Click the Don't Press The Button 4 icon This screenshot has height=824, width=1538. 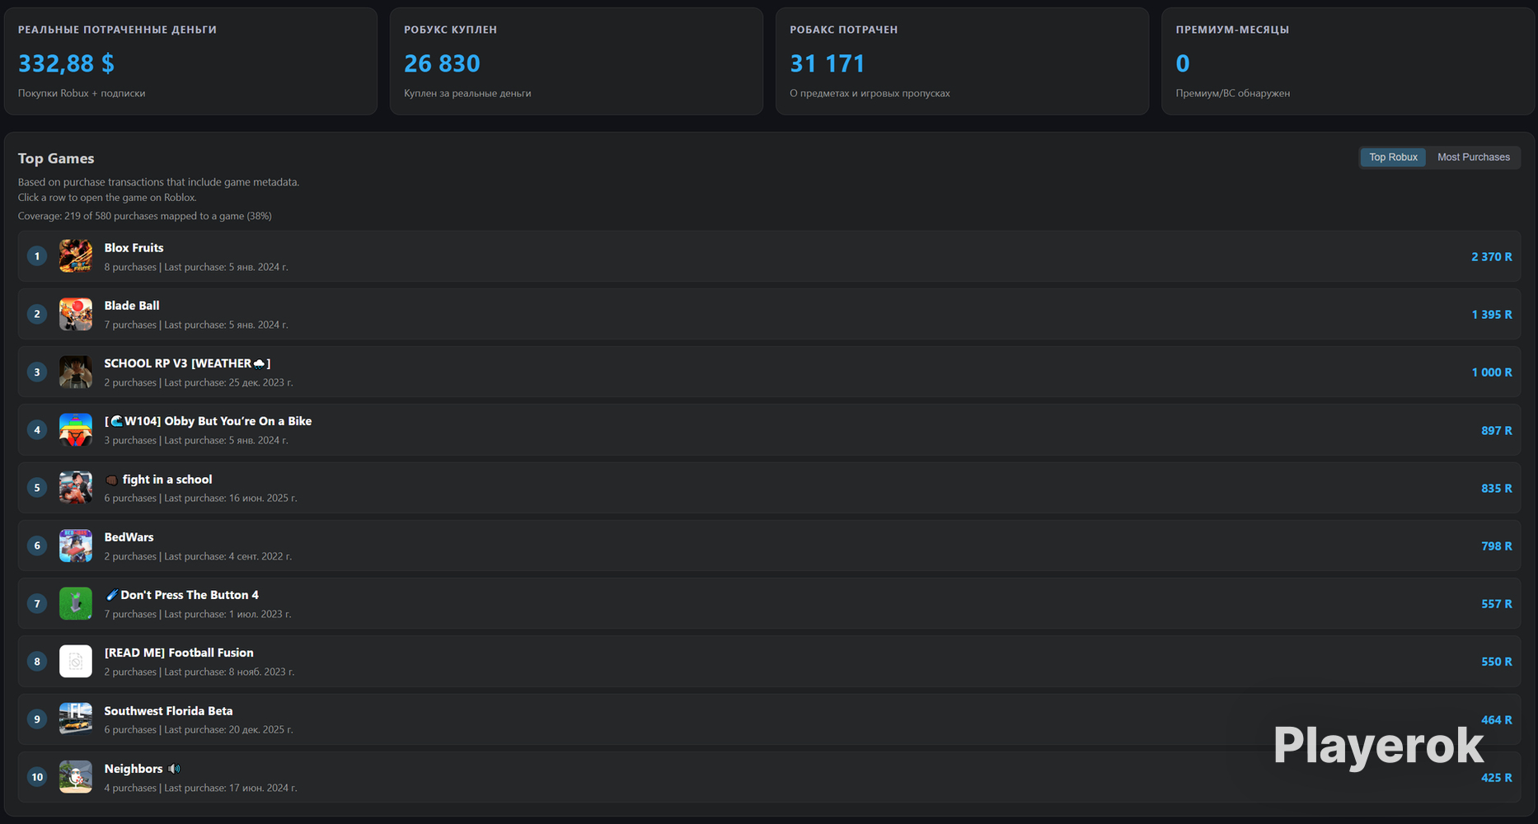point(76,604)
